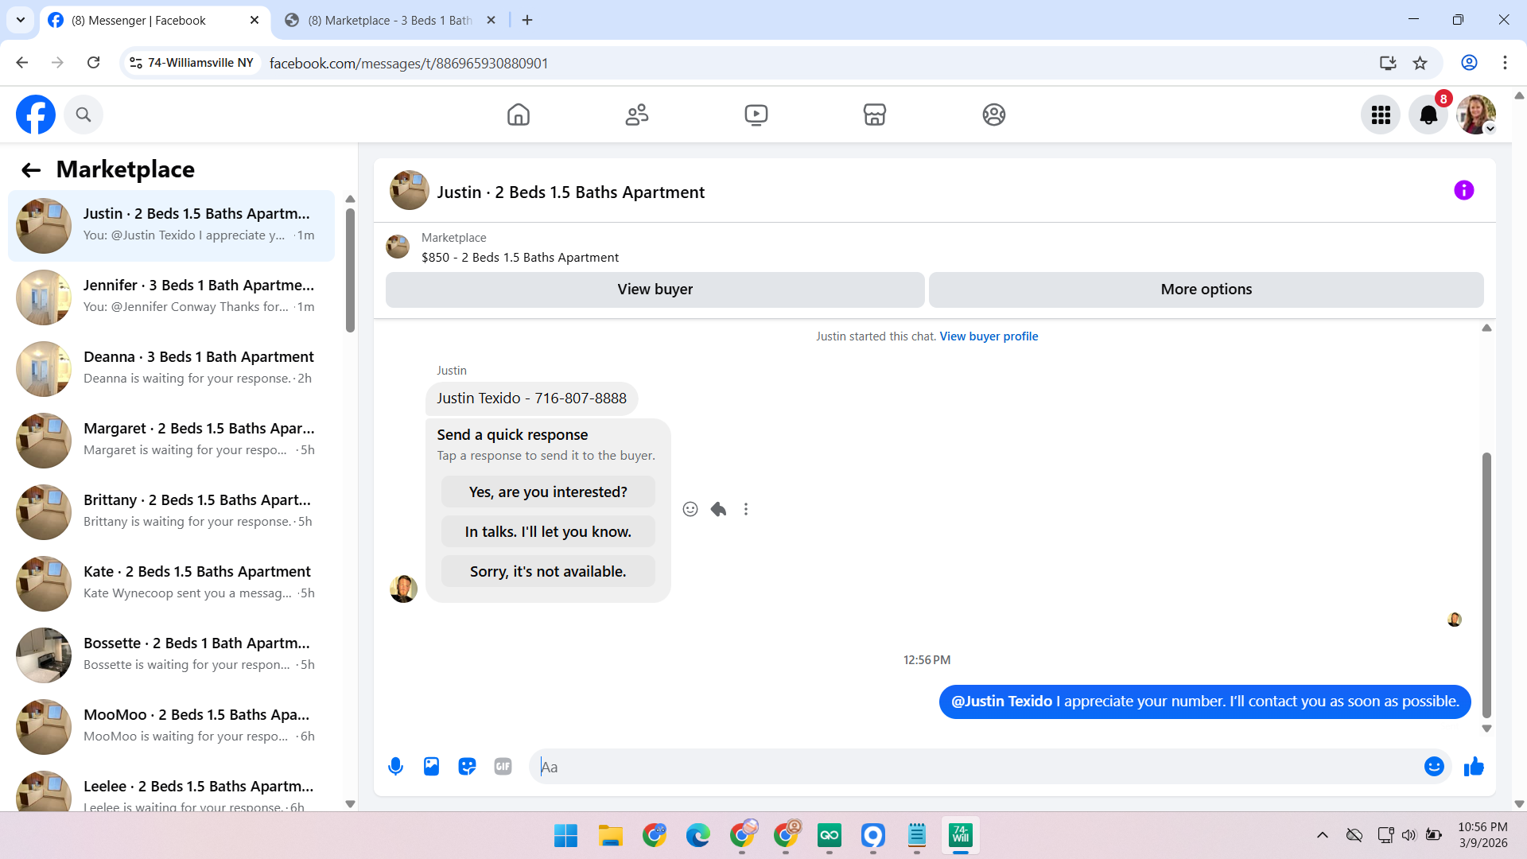Show hidden icons in system tray
This screenshot has height=859, width=1527.
pyautogui.click(x=1322, y=835)
